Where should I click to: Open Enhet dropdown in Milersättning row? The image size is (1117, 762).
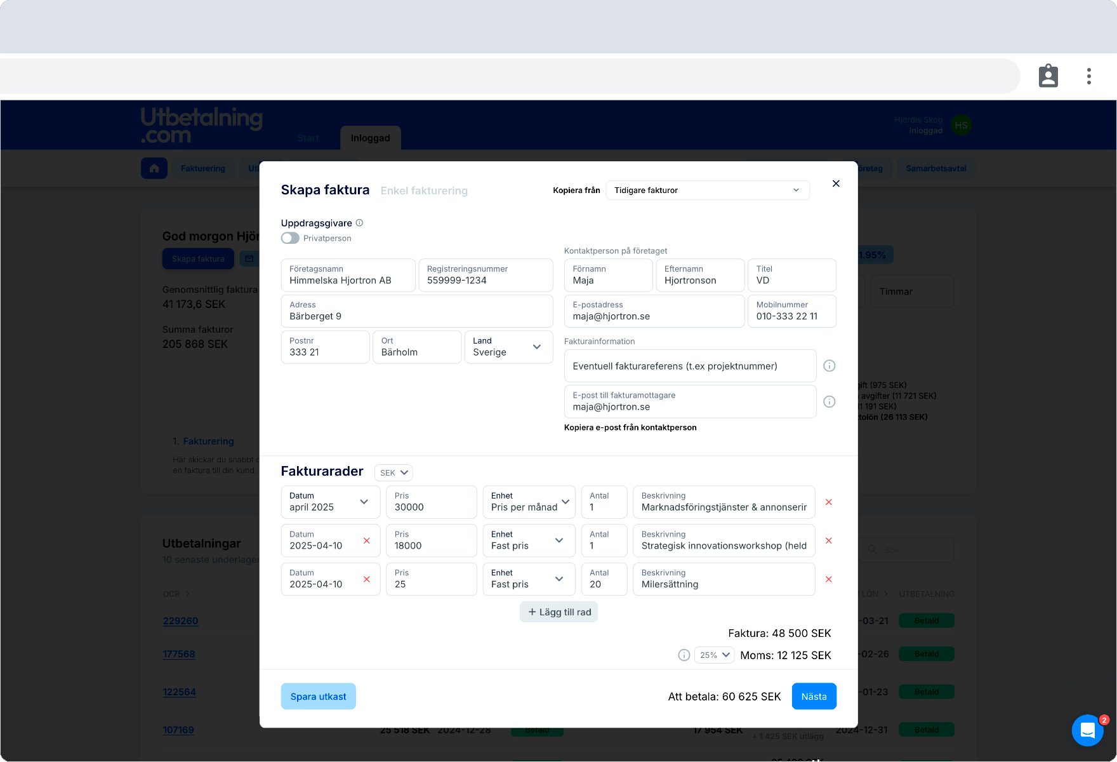tap(529, 579)
